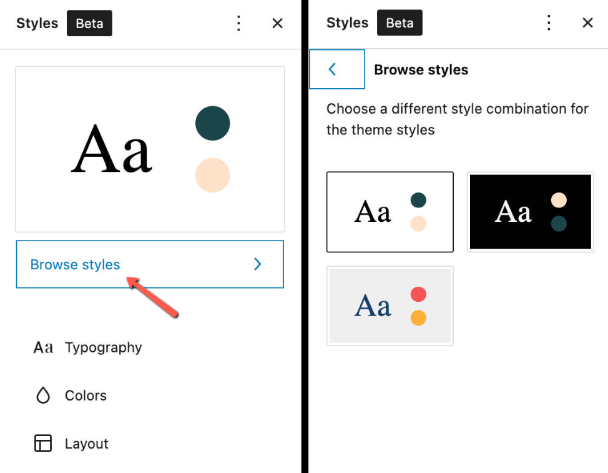Click the large Aa style preview thumbnail
Screen dimensions: 608x473
(x=150, y=149)
